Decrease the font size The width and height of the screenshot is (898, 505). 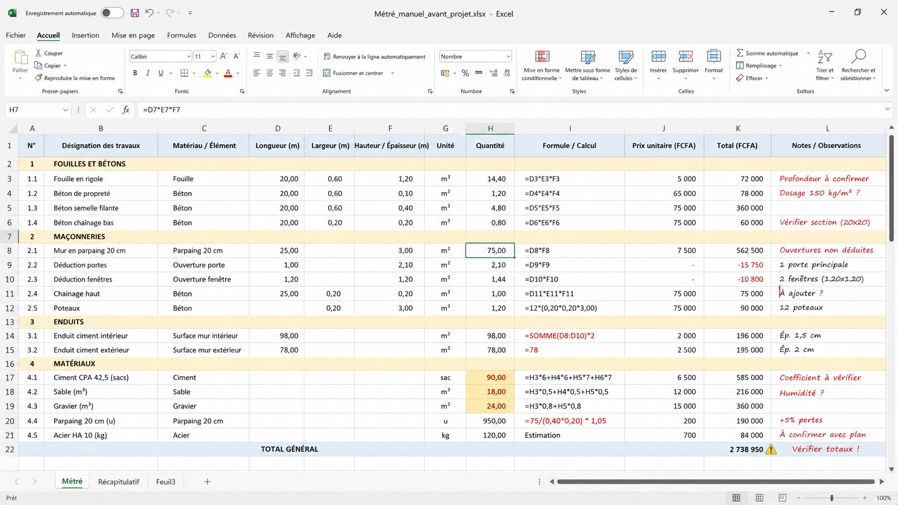(x=236, y=56)
